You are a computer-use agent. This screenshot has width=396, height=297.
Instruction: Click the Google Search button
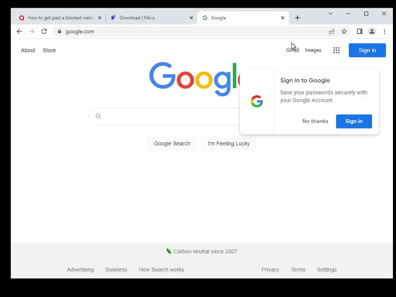172,143
